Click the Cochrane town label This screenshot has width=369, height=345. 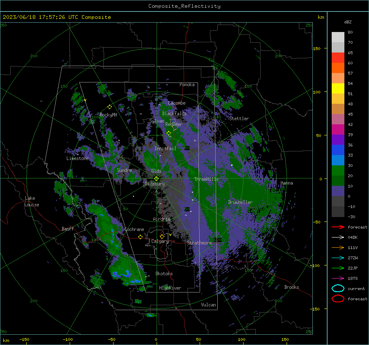134,229
